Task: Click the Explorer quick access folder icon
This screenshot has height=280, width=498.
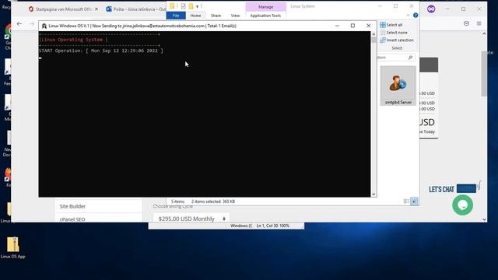Action: tap(172, 6)
